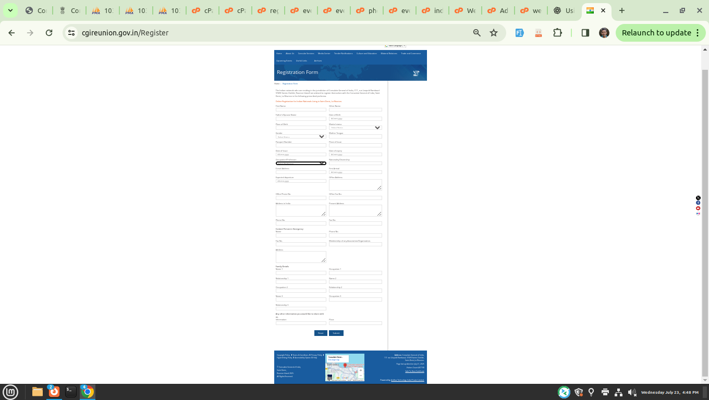The width and height of the screenshot is (709, 400).
Task: Click the Reset button
Action: [x=321, y=333]
